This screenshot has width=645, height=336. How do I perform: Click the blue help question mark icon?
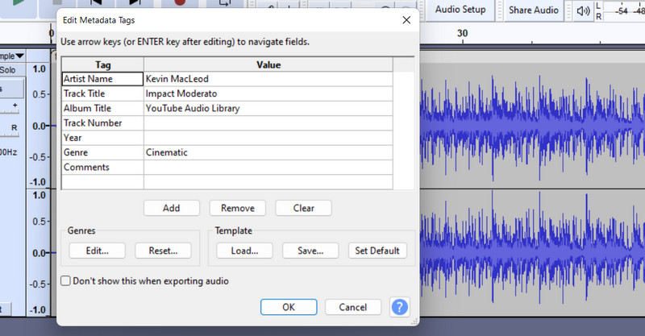pyautogui.click(x=400, y=307)
